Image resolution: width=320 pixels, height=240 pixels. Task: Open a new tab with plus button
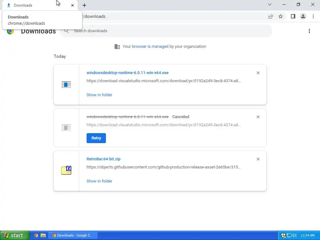[84, 5]
